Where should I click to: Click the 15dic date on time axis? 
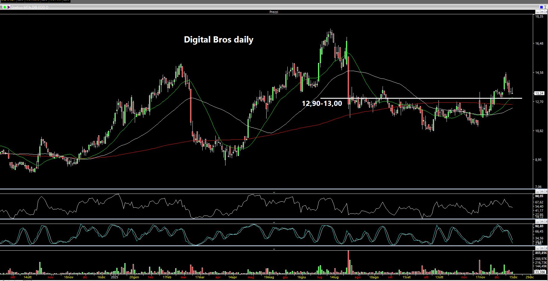[513, 277]
